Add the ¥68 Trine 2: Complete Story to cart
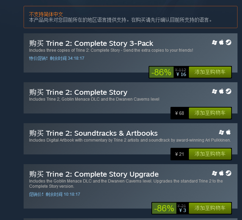Viewport: 242px width, 220px height. pos(210,113)
